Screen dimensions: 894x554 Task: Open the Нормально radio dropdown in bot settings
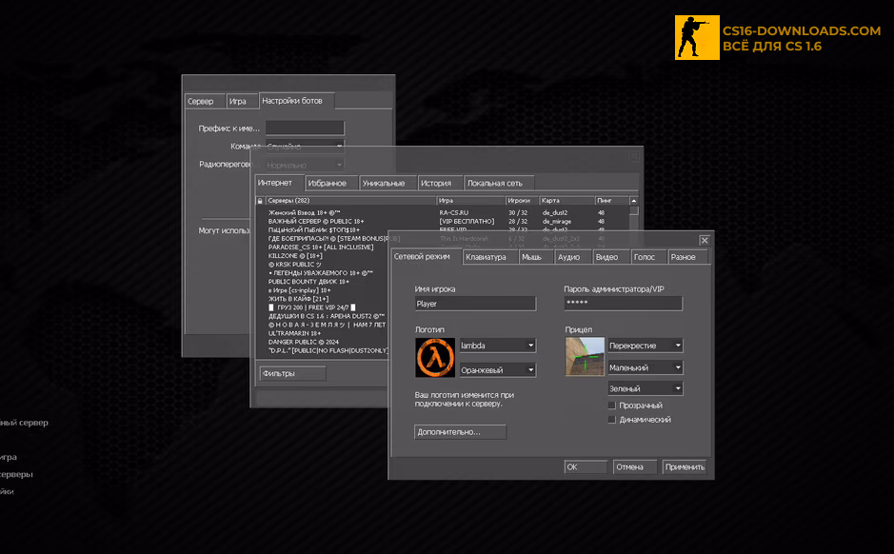coord(305,166)
